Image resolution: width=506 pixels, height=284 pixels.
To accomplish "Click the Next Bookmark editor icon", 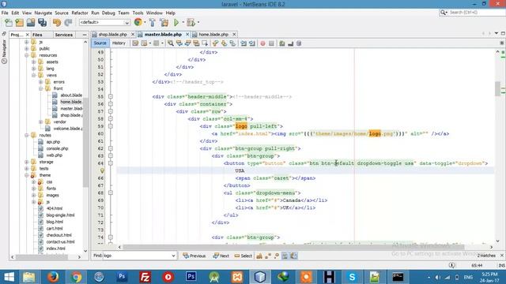I will click(224, 43).
